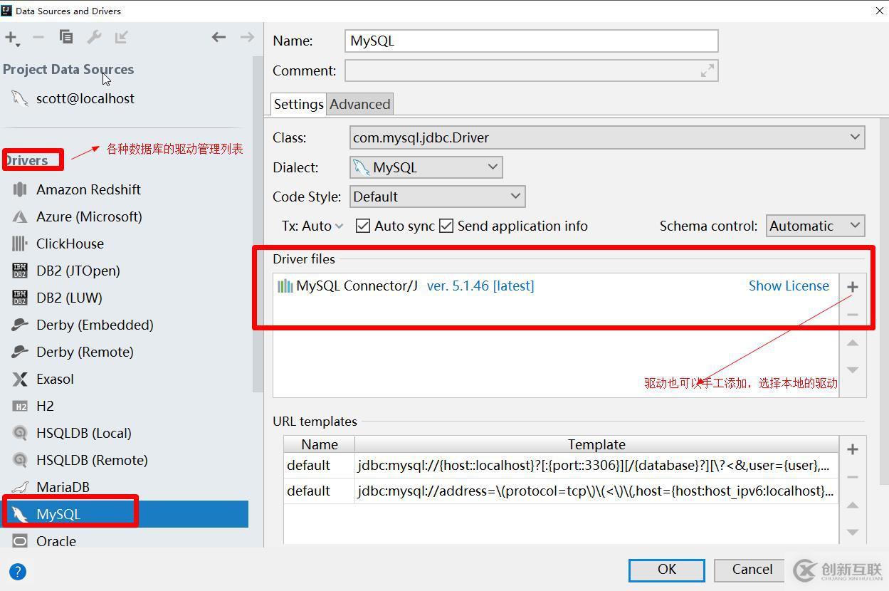Screen dimensions: 889x591
Task: Click the left panel vertical scrollbar
Action: point(258,224)
